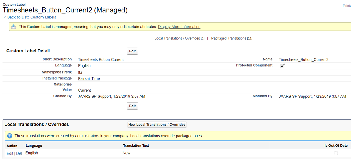Open the Printable view link

(347, 6)
